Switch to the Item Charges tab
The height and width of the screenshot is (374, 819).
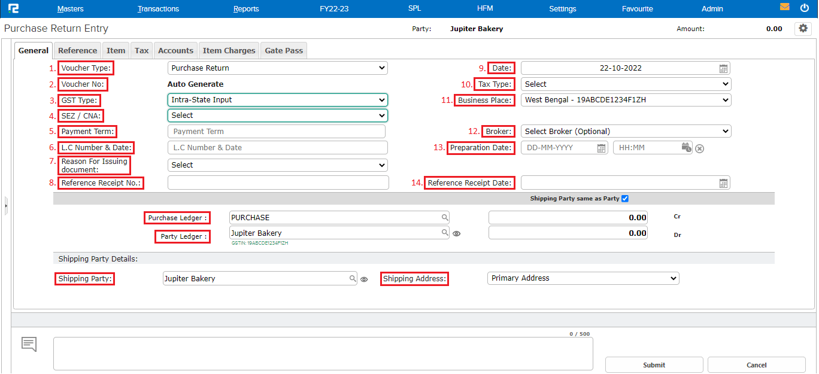tap(229, 51)
